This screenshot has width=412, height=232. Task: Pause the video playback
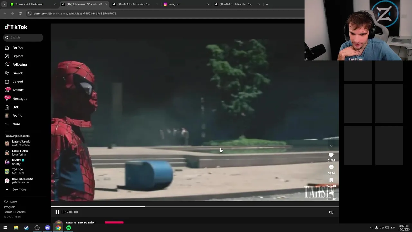tap(57, 212)
